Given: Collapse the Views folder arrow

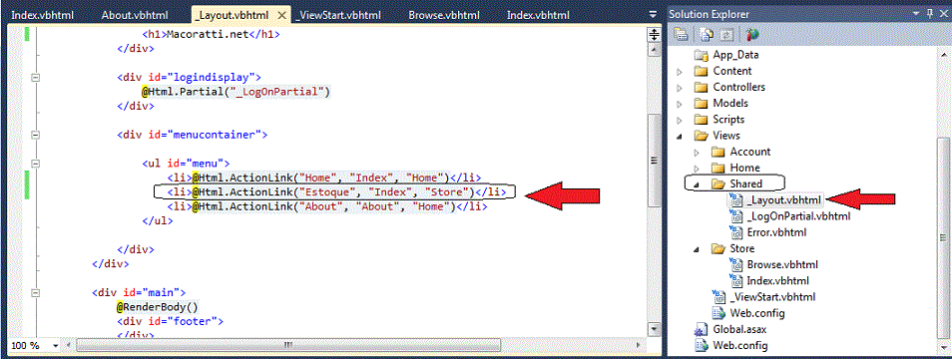Looking at the screenshot, I should (x=680, y=136).
